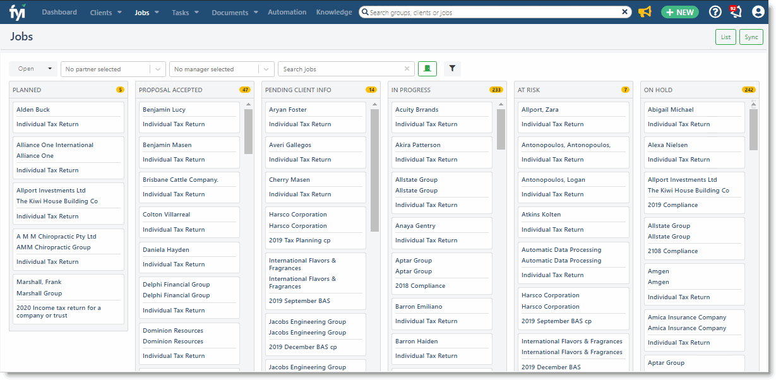Open Aryan Foster job card
This screenshot has height=380, width=776.
316,117
